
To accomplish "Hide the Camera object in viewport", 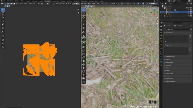I will click(189, 10).
